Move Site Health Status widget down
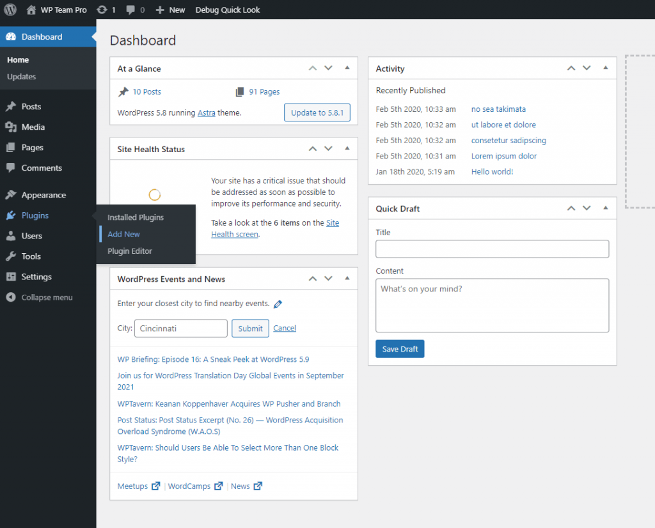 (328, 148)
